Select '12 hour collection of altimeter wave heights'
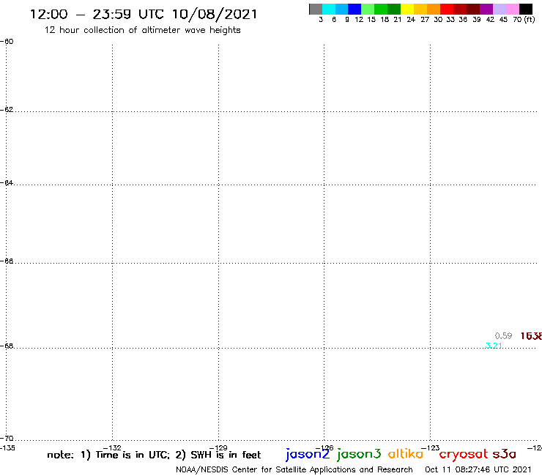This screenshot has height=476, width=542. pos(142,30)
